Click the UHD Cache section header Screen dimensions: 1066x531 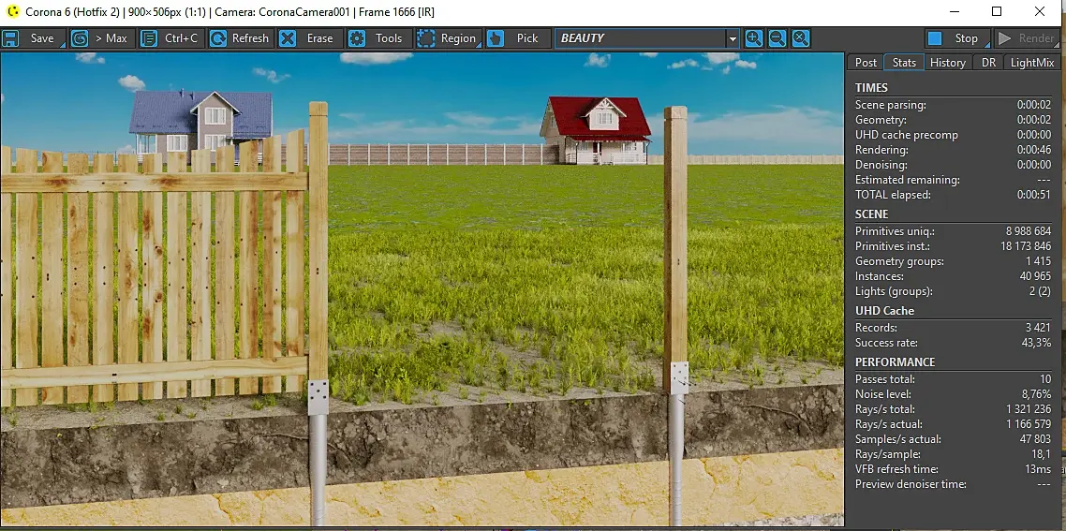(884, 311)
